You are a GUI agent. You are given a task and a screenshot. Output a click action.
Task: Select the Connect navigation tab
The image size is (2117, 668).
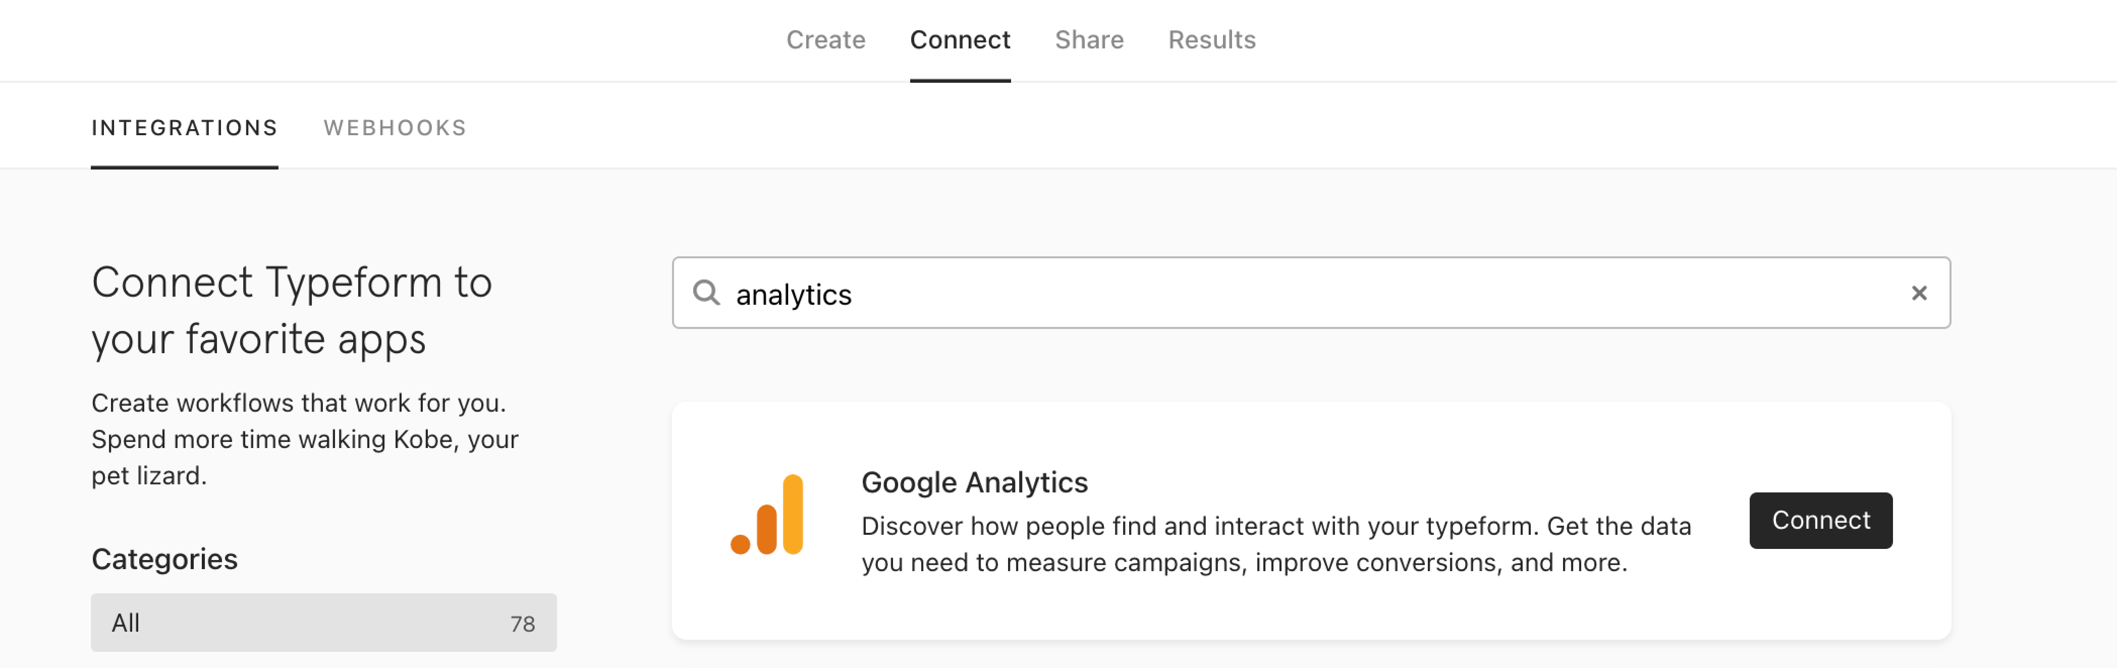click(x=960, y=39)
